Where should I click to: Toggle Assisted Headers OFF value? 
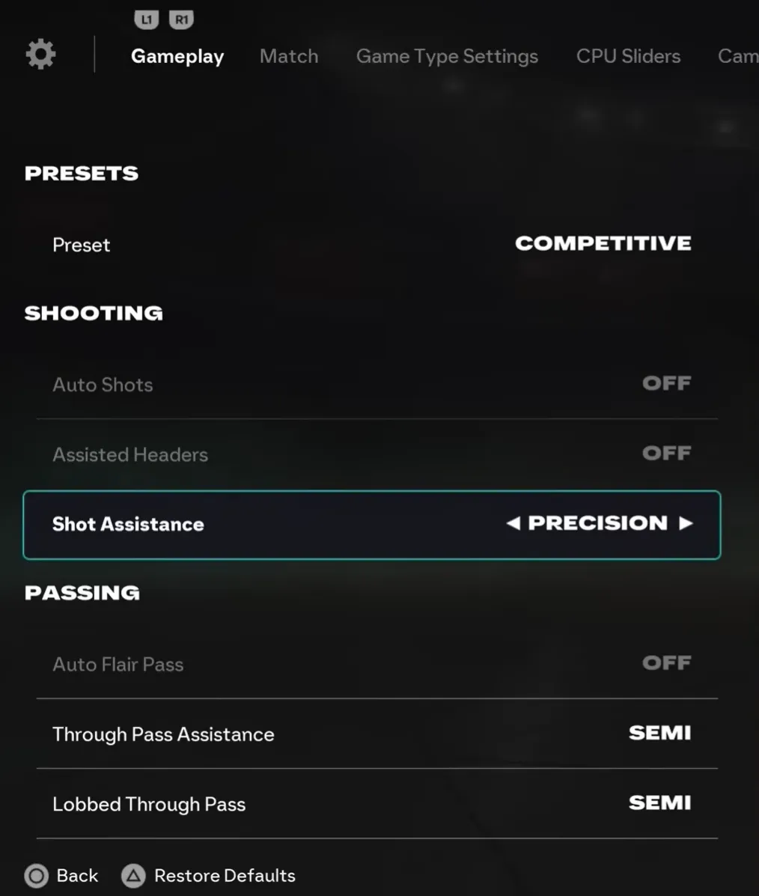[666, 454]
